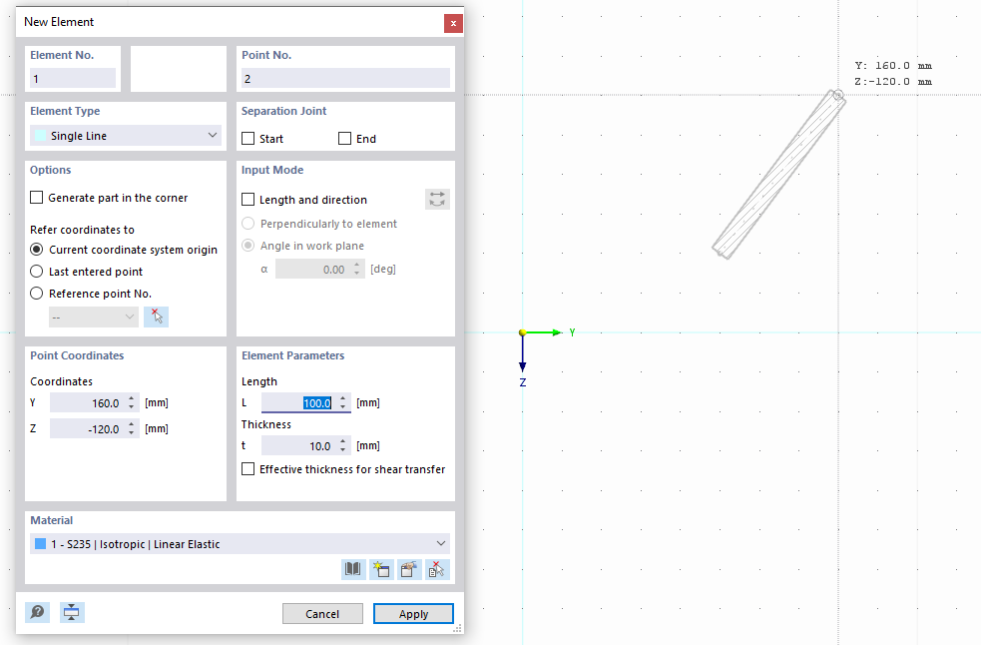Open the Element Type dropdown
This screenshot has height=645, width=981.
(211, 134)
